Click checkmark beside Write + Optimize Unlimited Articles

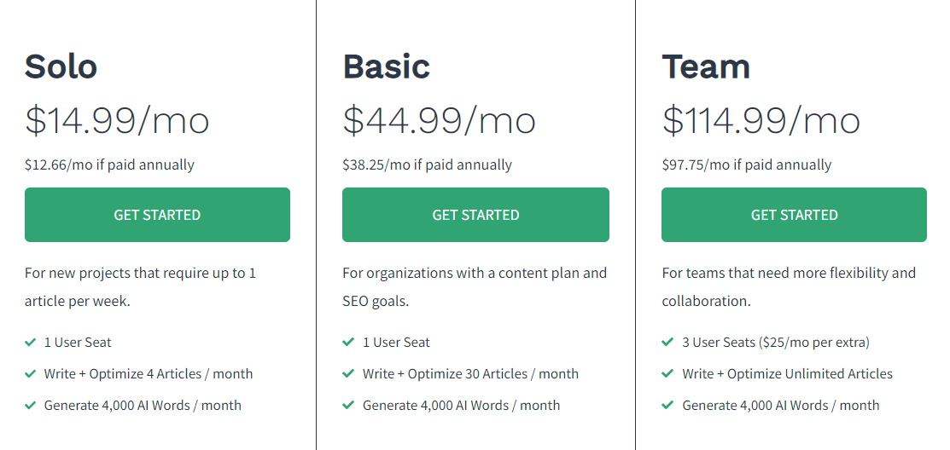pos(667,374)
